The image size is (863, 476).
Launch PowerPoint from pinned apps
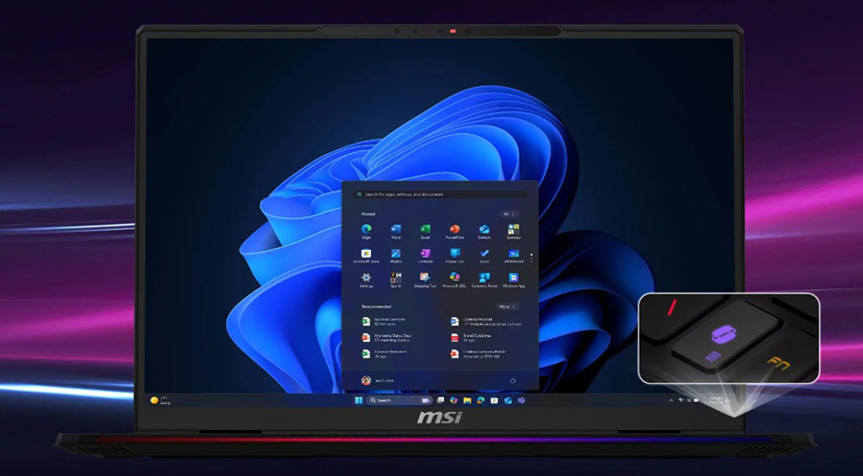tap(455, 232)
